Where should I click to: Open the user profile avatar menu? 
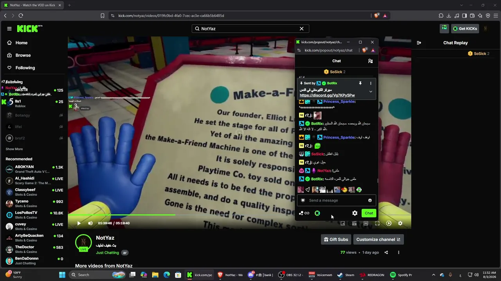(485, 28)
